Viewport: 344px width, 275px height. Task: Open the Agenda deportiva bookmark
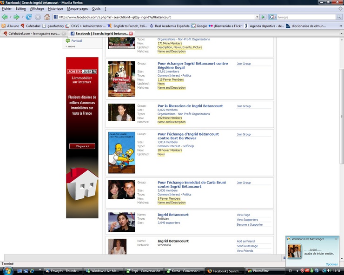click(265, 26)
